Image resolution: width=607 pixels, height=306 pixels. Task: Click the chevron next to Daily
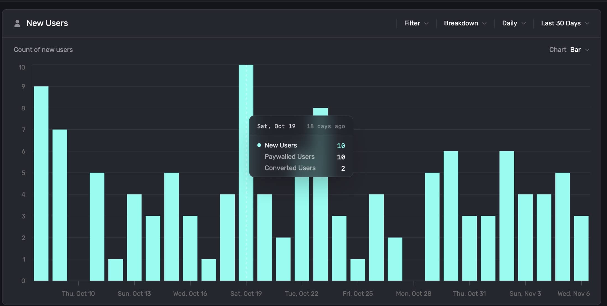pyautogui.click(x=523, y=23)
